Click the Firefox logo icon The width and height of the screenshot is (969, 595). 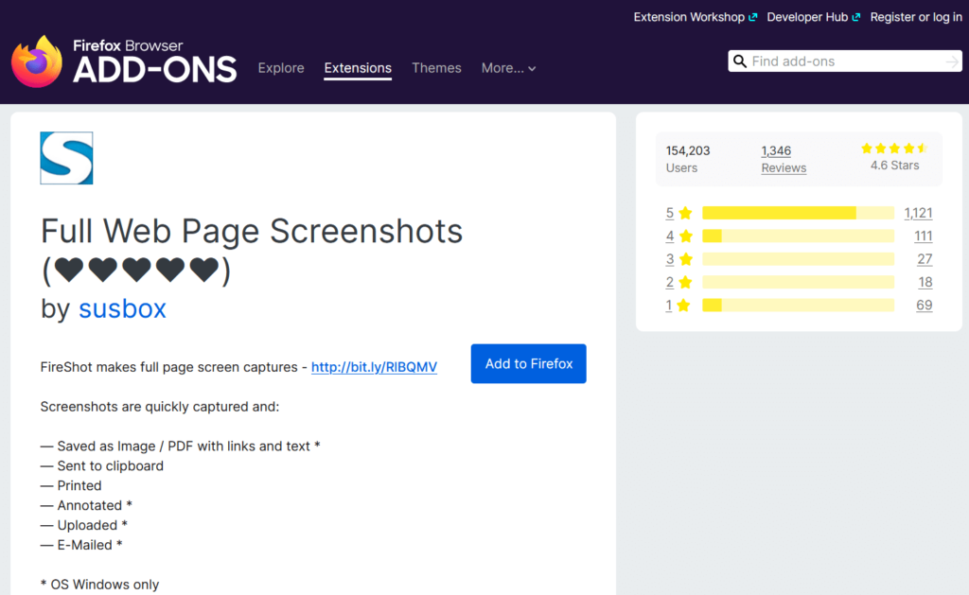[36, 61]
